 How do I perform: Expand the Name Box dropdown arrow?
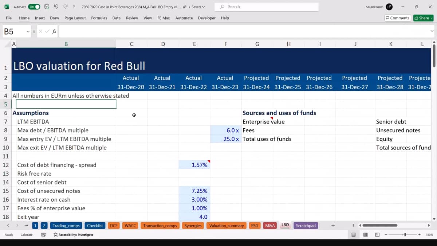point(28,32)
